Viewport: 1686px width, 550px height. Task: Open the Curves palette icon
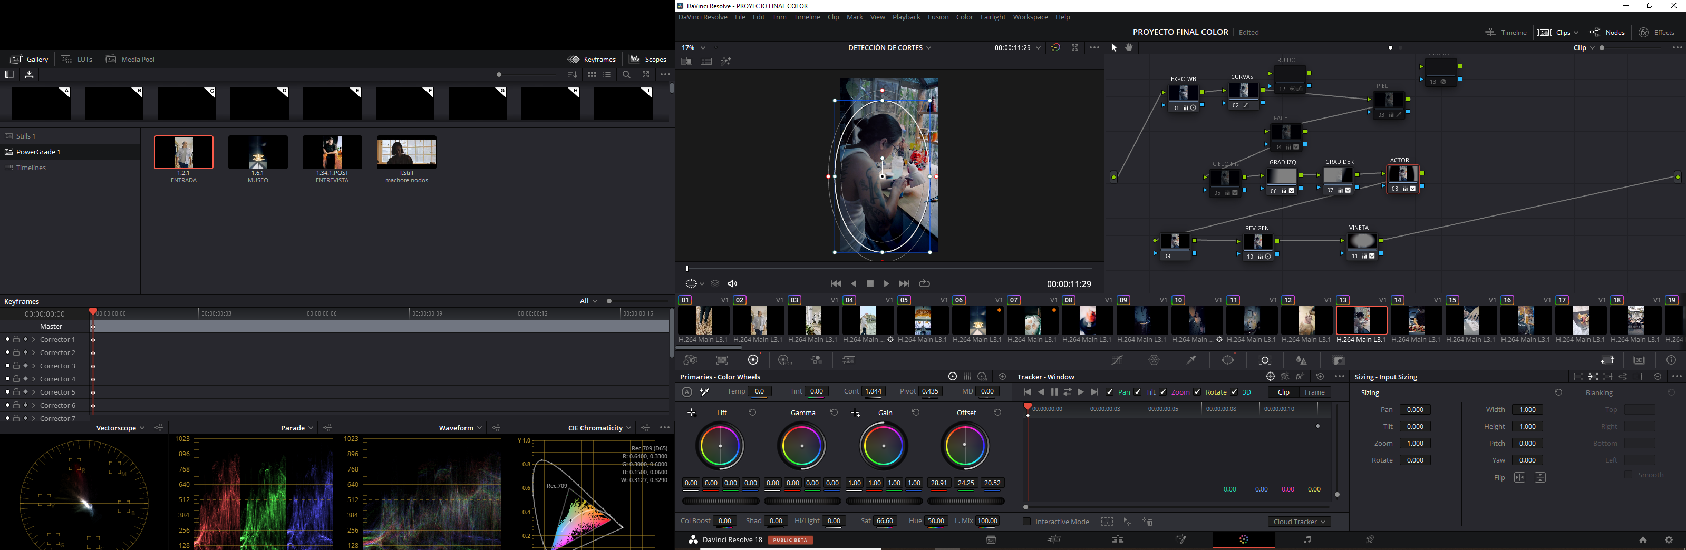coord(1117,360)
